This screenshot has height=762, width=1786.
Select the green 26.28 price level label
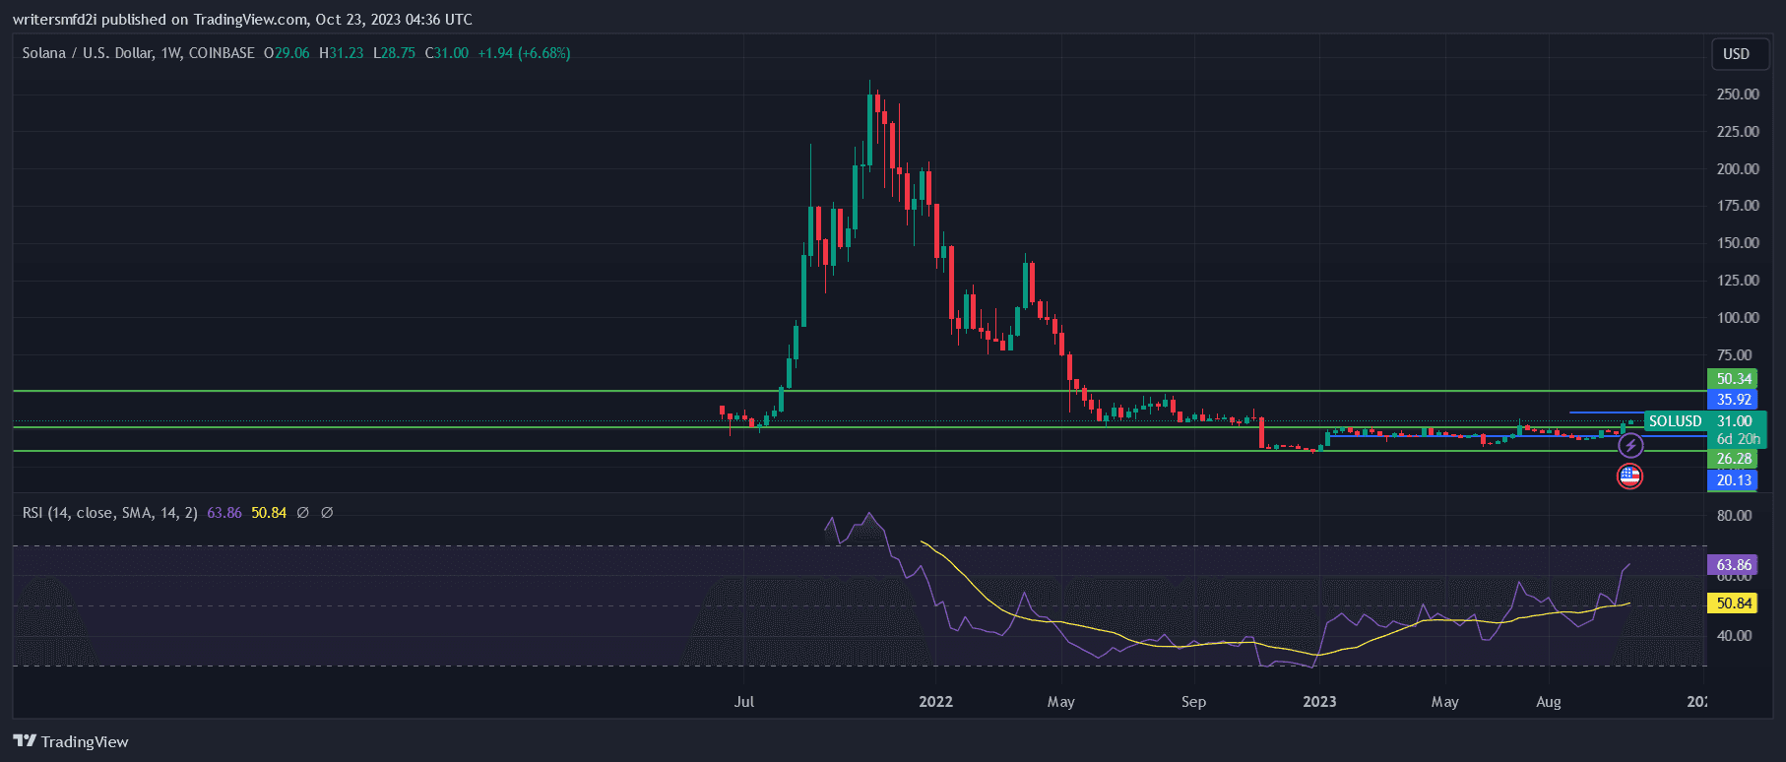1733,459
